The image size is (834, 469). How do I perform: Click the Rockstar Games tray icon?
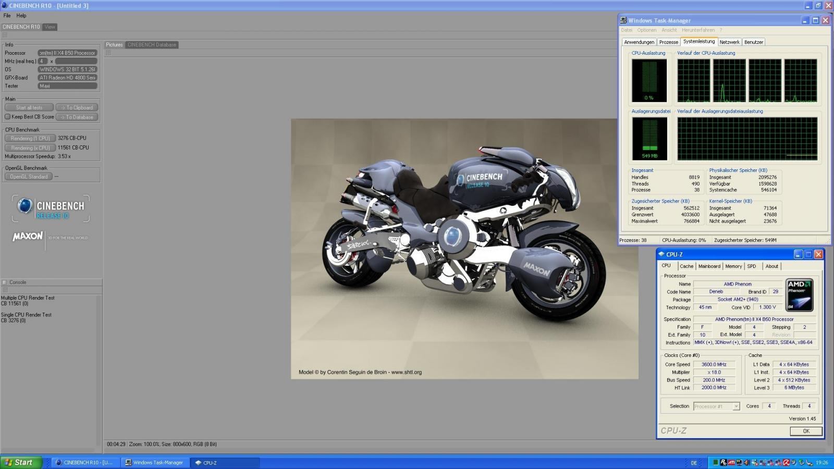(723, 462)
